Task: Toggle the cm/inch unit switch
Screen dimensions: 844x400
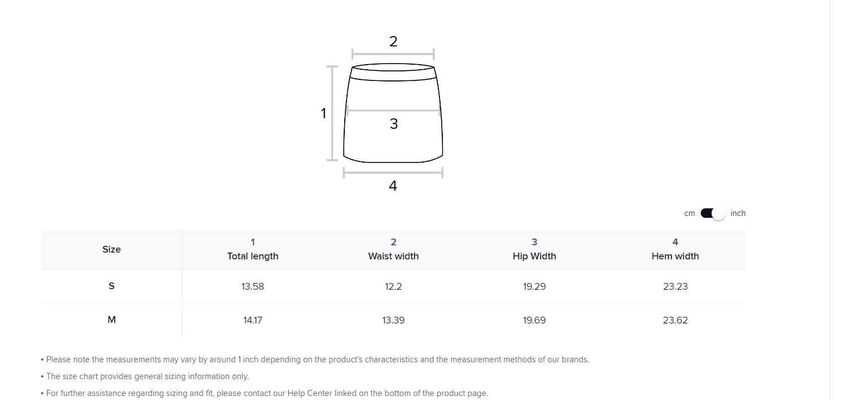Action: (713, 213)
